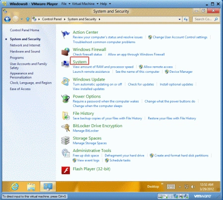Click Defragment your hard drive
The image size is (223, 200).
124,155
